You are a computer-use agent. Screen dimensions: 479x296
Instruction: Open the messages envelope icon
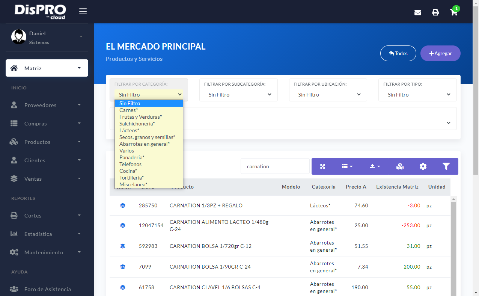pyautogui.click(x=417, y=12)
